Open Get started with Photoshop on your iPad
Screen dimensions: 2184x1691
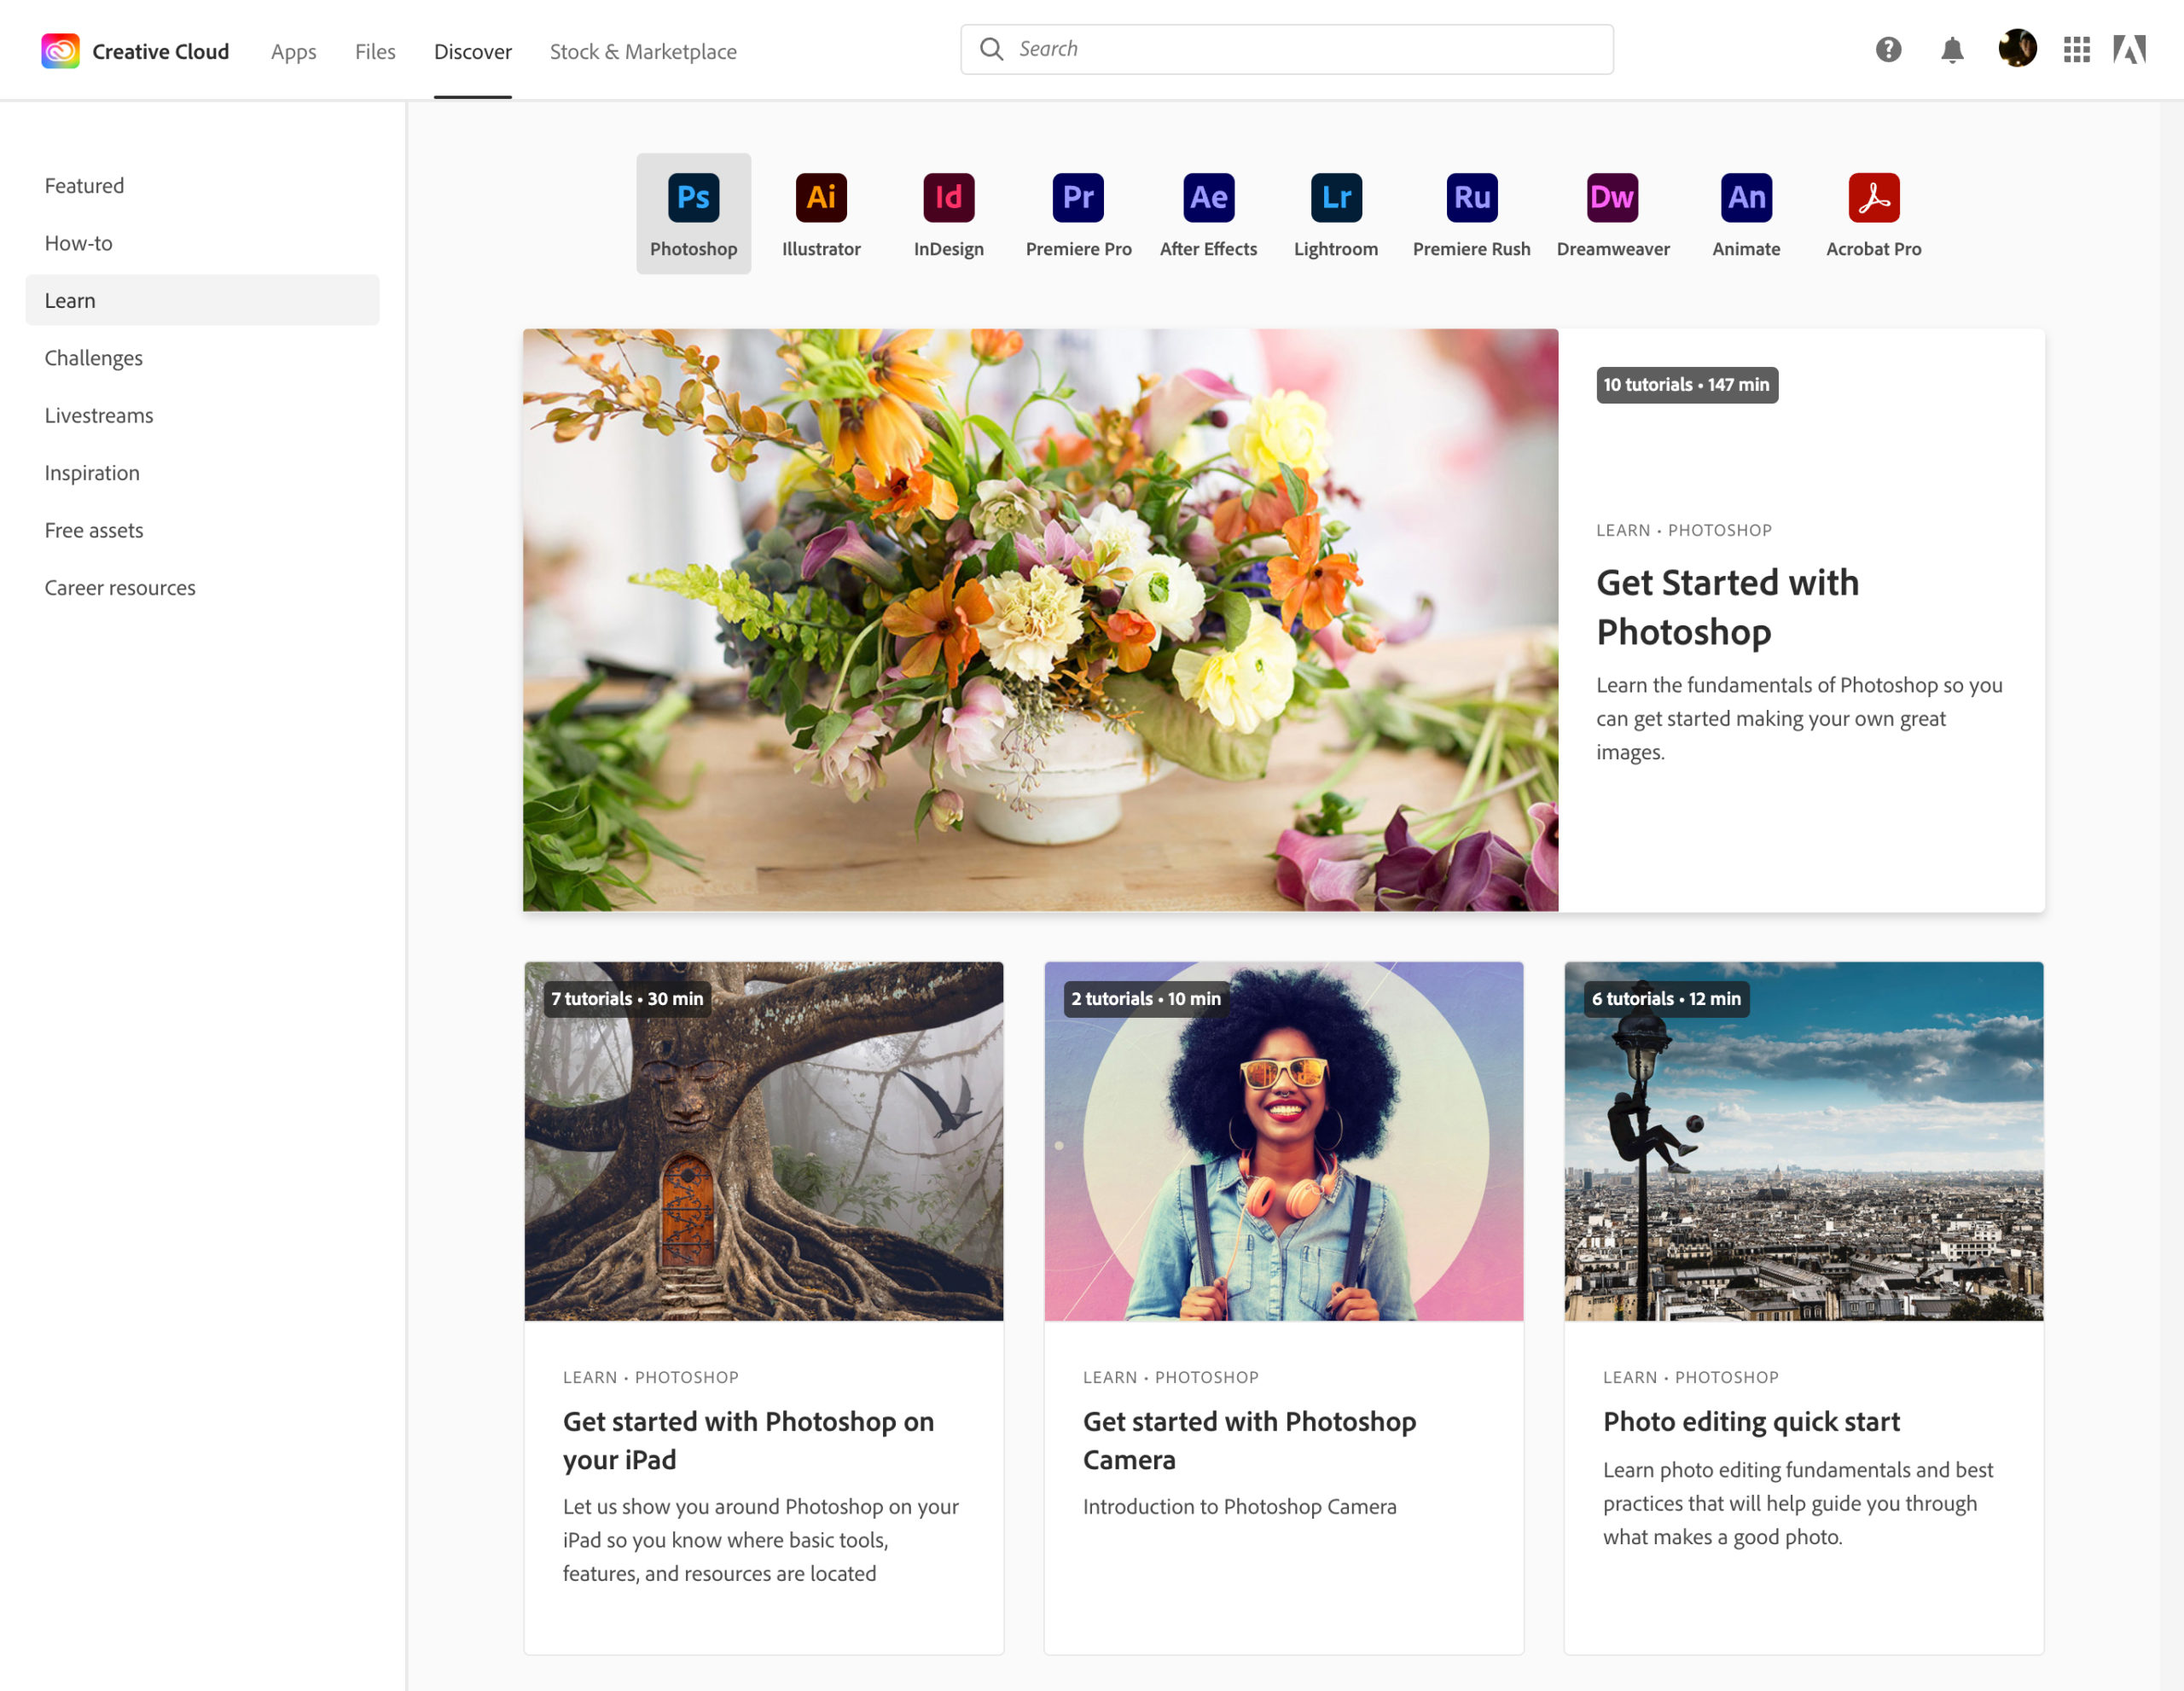(x=748, y=1440)
